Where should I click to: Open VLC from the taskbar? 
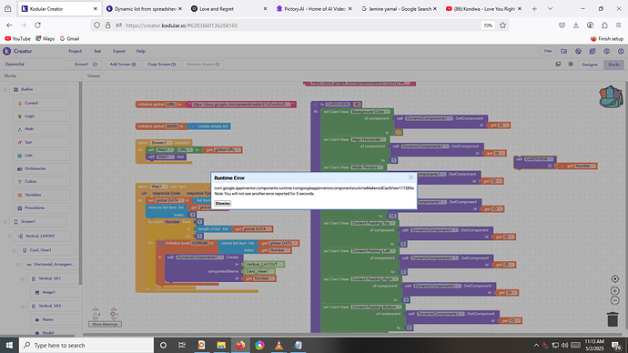tap(279, 345)
